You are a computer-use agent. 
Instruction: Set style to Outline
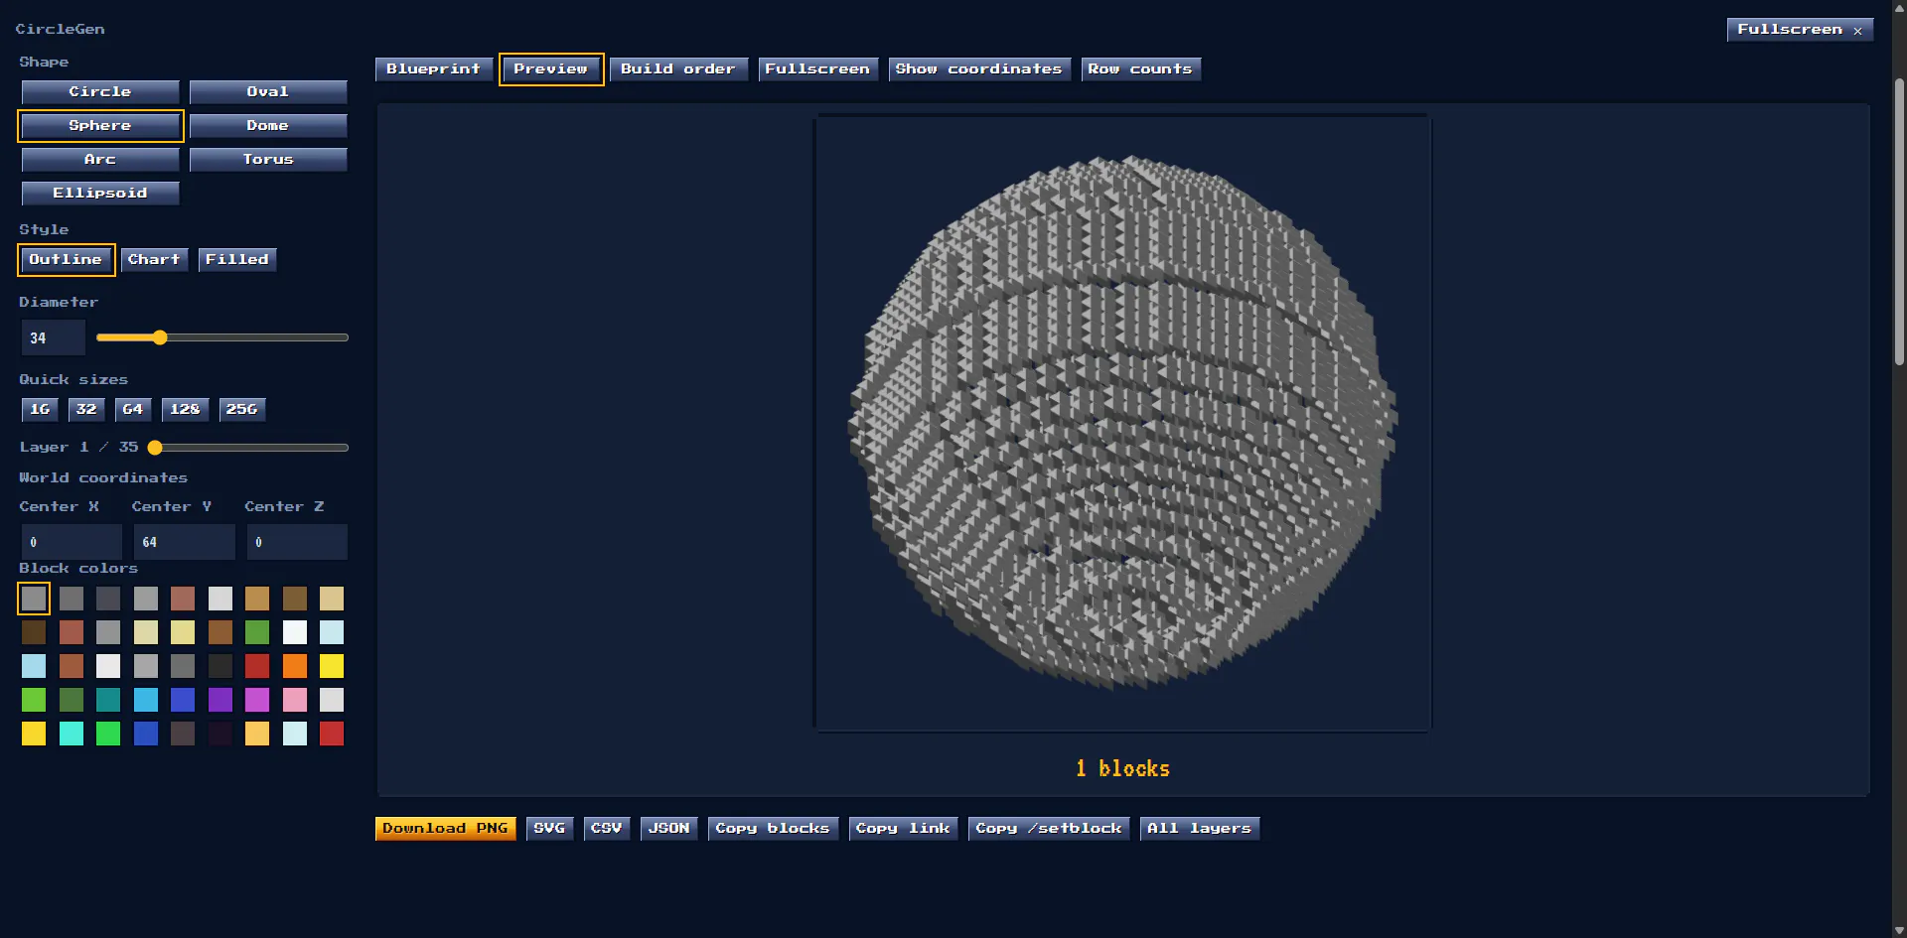66,259
